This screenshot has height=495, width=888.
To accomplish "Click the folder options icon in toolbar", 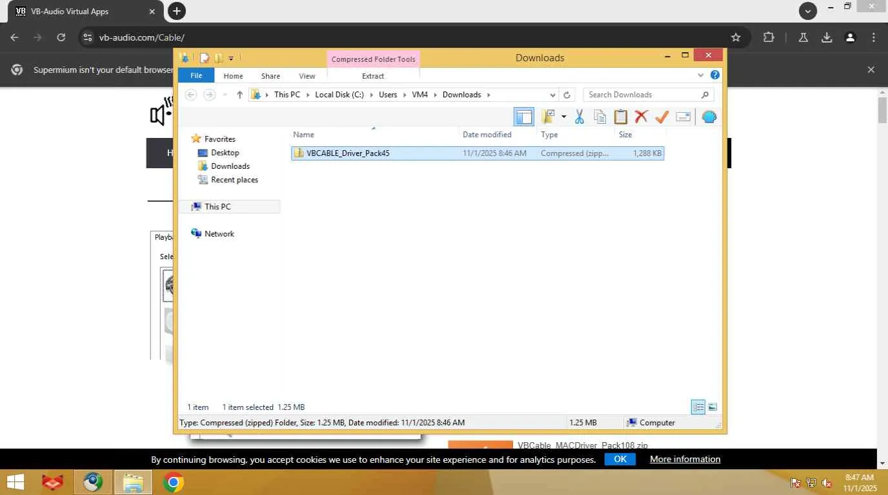I will coord(549,117).
